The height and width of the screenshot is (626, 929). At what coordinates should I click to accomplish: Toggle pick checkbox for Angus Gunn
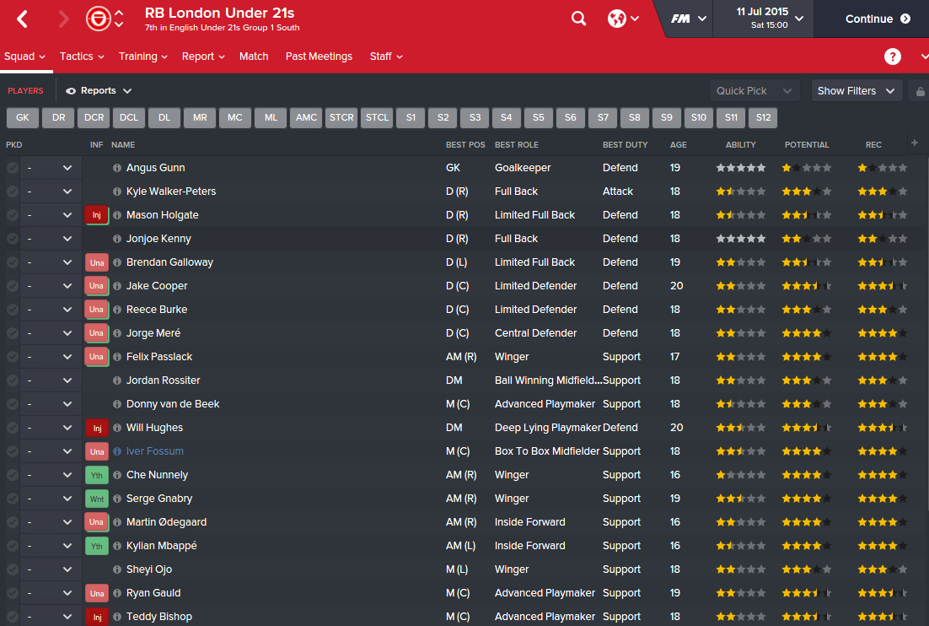coord(12,168)
